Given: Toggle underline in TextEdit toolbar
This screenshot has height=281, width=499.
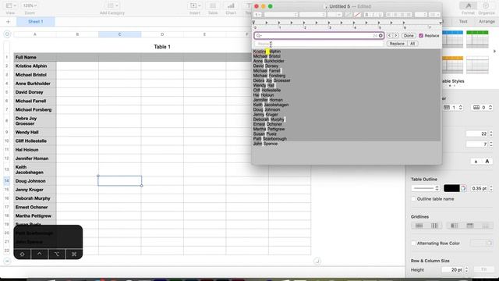Looking at the screenshot, I should [380, 15].
